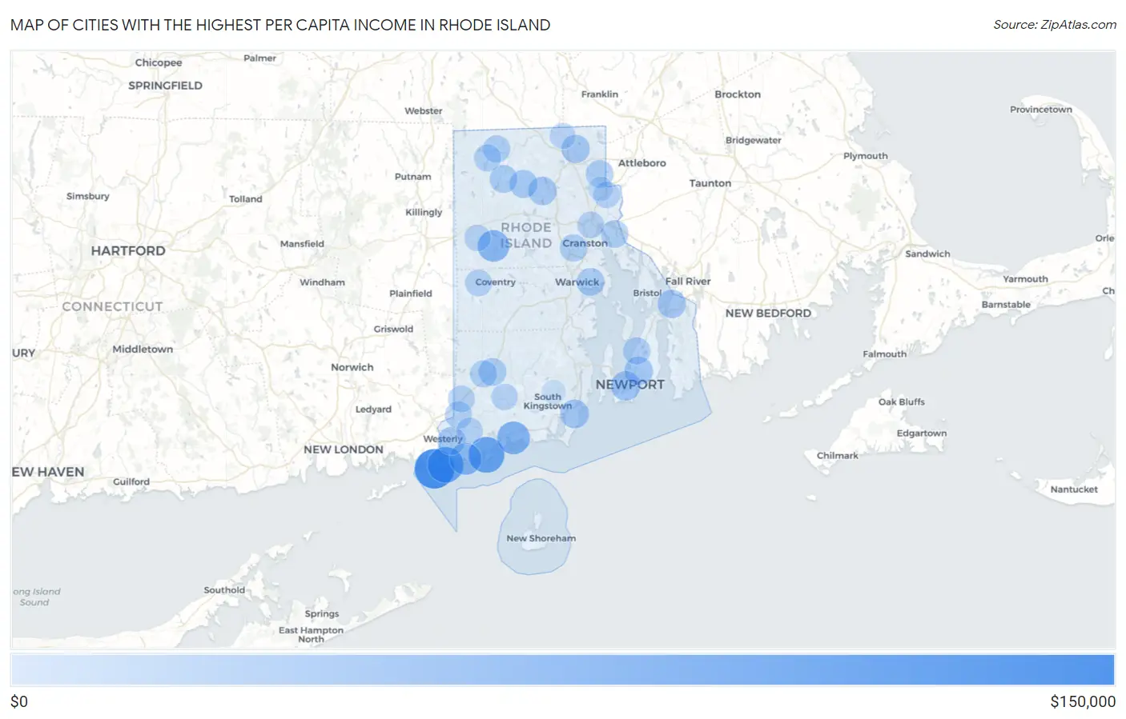Click the $150,000 legend maximum value
This screenshot has height=719, width=1126.
[x=1083, y=702]
